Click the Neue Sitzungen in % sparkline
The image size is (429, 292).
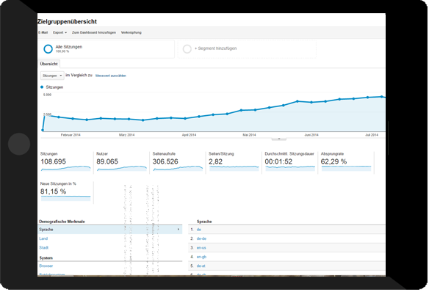[x=65, y=198]
